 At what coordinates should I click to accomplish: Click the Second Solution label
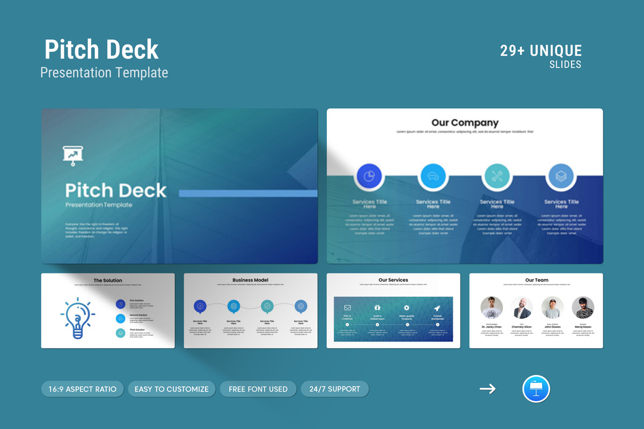pos(138,315)
